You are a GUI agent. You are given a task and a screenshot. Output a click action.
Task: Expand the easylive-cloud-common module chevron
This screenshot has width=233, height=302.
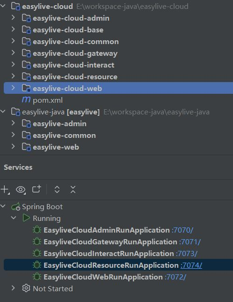pyautogui.click(x=13, y=41)
